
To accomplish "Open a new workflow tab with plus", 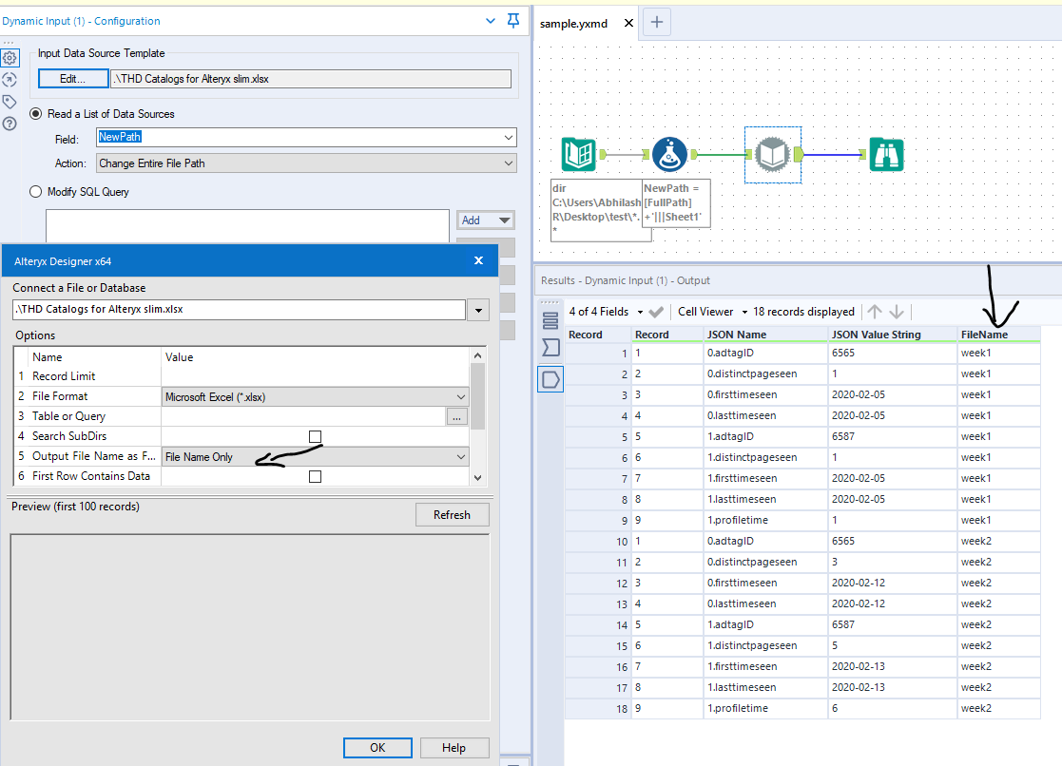I will [x=657, y=22].
